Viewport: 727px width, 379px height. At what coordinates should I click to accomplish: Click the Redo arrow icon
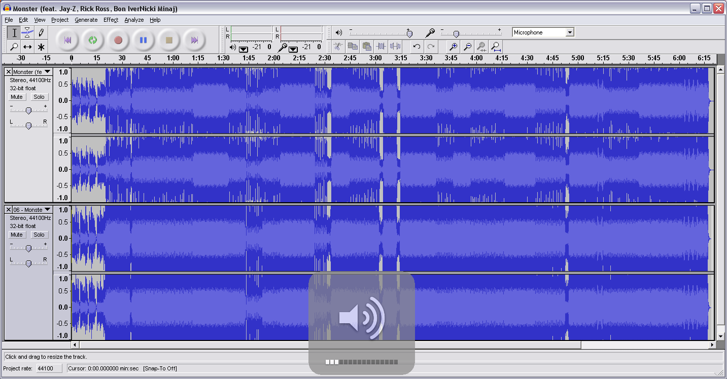point(431,47)
